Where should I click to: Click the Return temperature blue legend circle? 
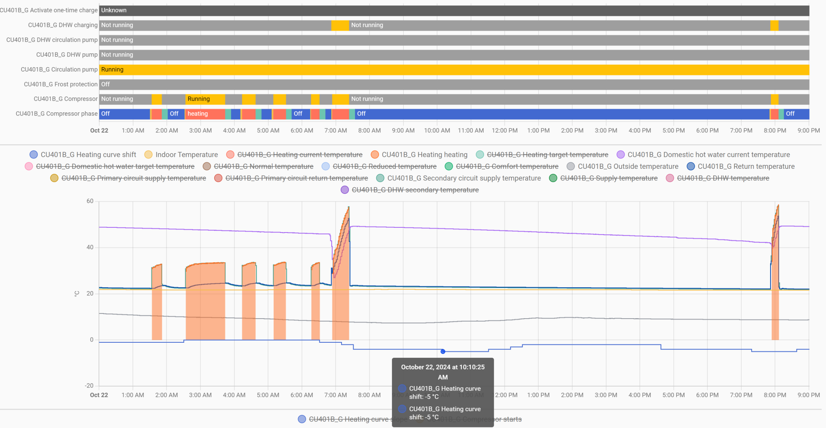(690, 166)
